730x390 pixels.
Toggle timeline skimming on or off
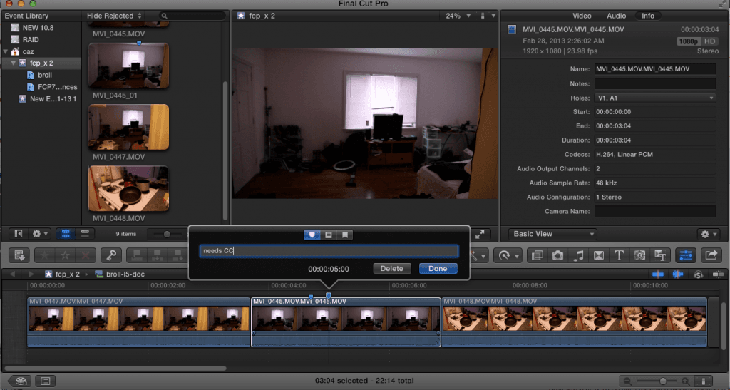tap(658, 274)
